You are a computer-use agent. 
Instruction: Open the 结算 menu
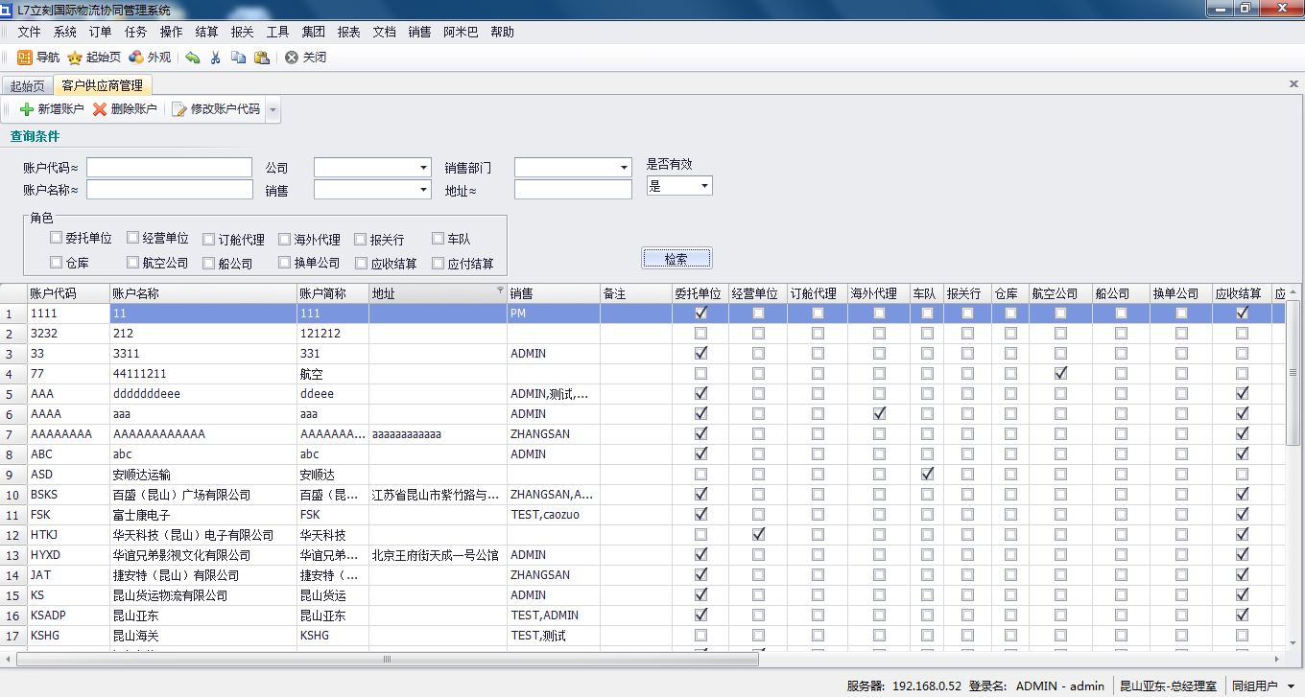(206, 32)
